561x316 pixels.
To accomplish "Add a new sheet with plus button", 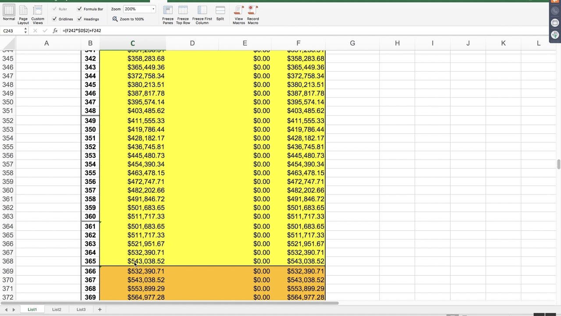I will [x=99, y=309].
